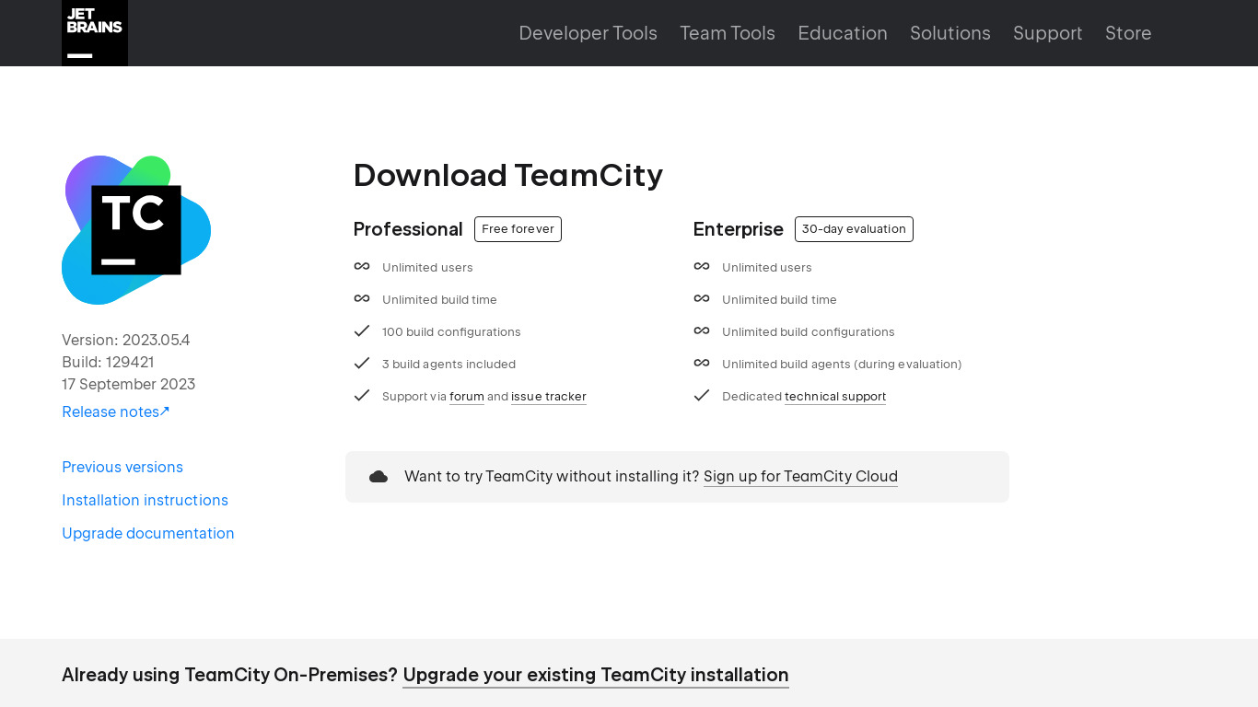Click the 30-day evaluation badge

pyautogui.click(x=854, y=229)
